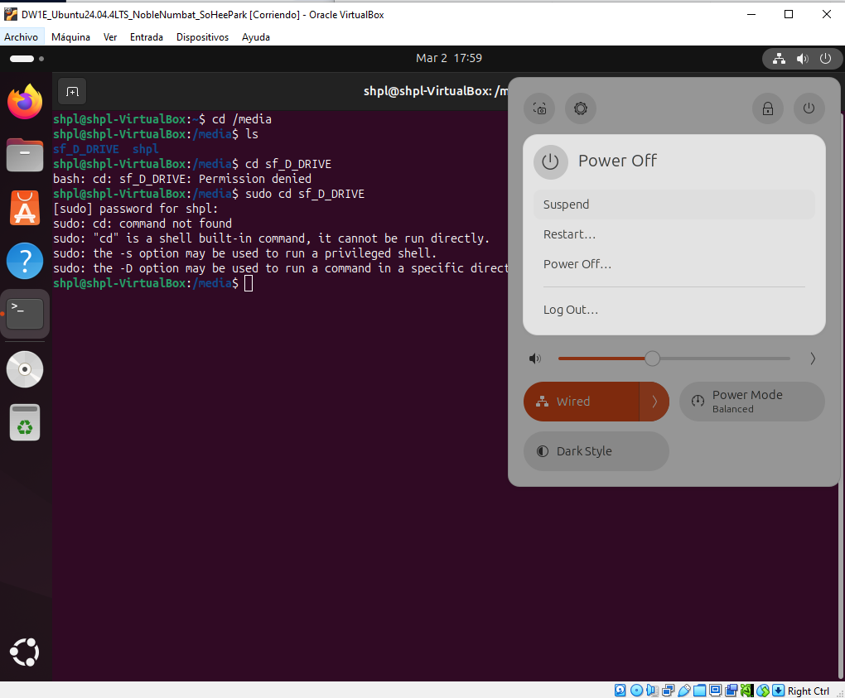
Task: Click the '[sudo] password for shpl:' line
Action: (135, 209)
